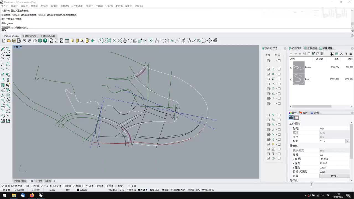Uncheck the Part 1 visibility checkbox
The width and height of the screenshot is (354, 199).
pyautogui.click(x=291, y=79)
